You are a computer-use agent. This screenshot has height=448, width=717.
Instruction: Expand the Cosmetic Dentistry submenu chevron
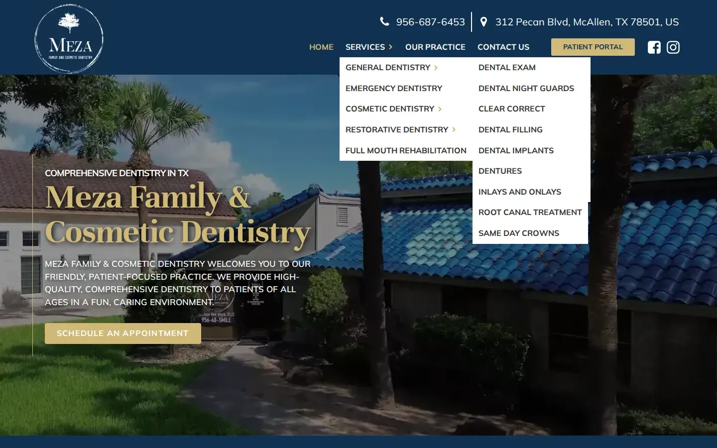(440, 109)
